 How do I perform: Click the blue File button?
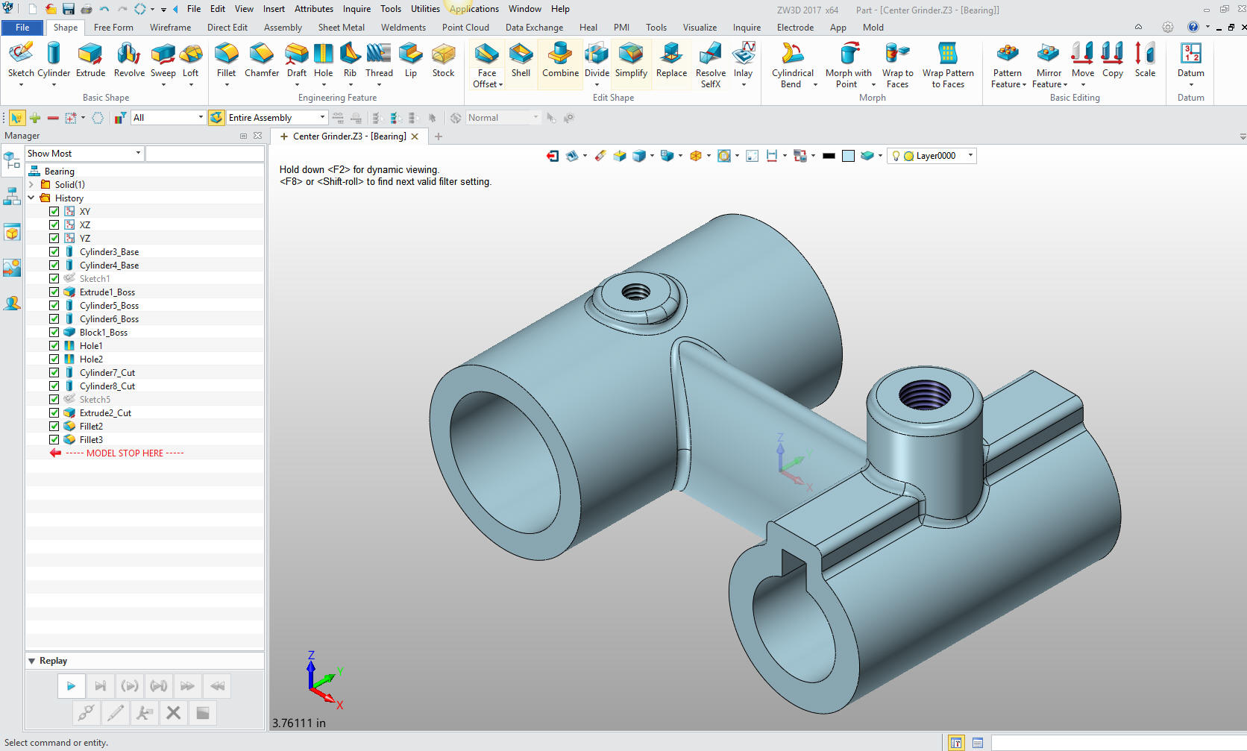[23, 28]
